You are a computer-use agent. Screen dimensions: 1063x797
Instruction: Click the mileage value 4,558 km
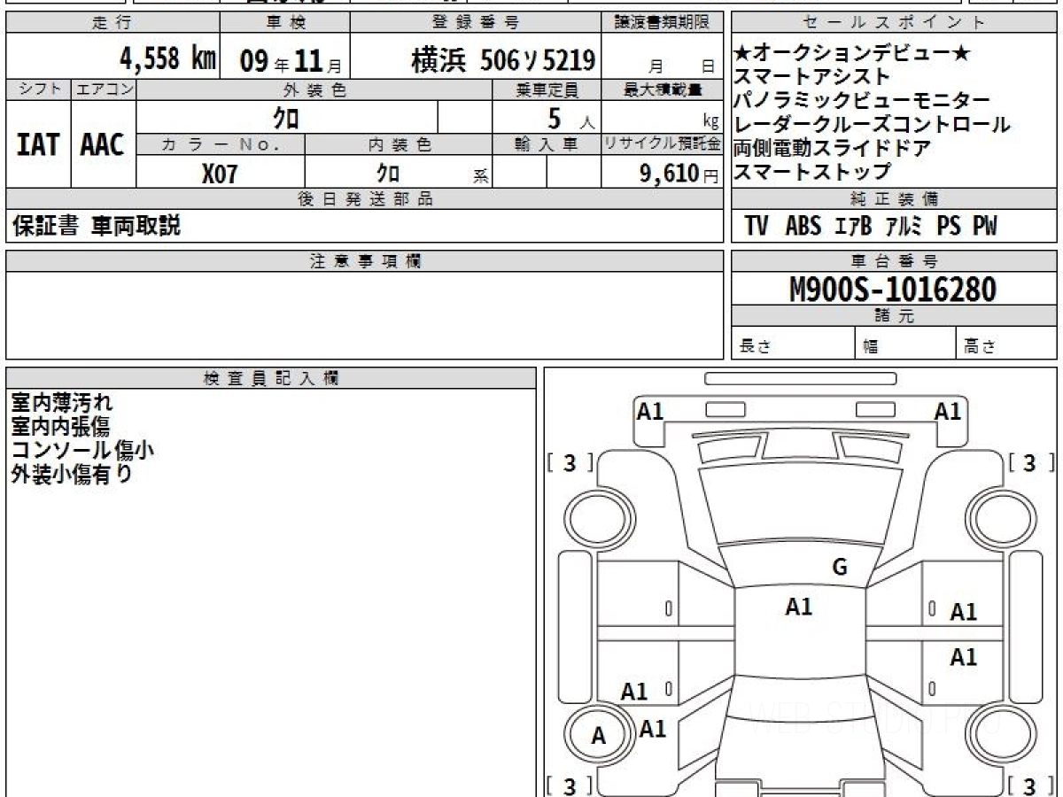tap(168, 59)
